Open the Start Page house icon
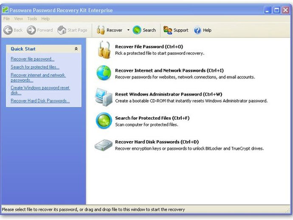Viewport: 293px width, 220px height. pos(62,30)
